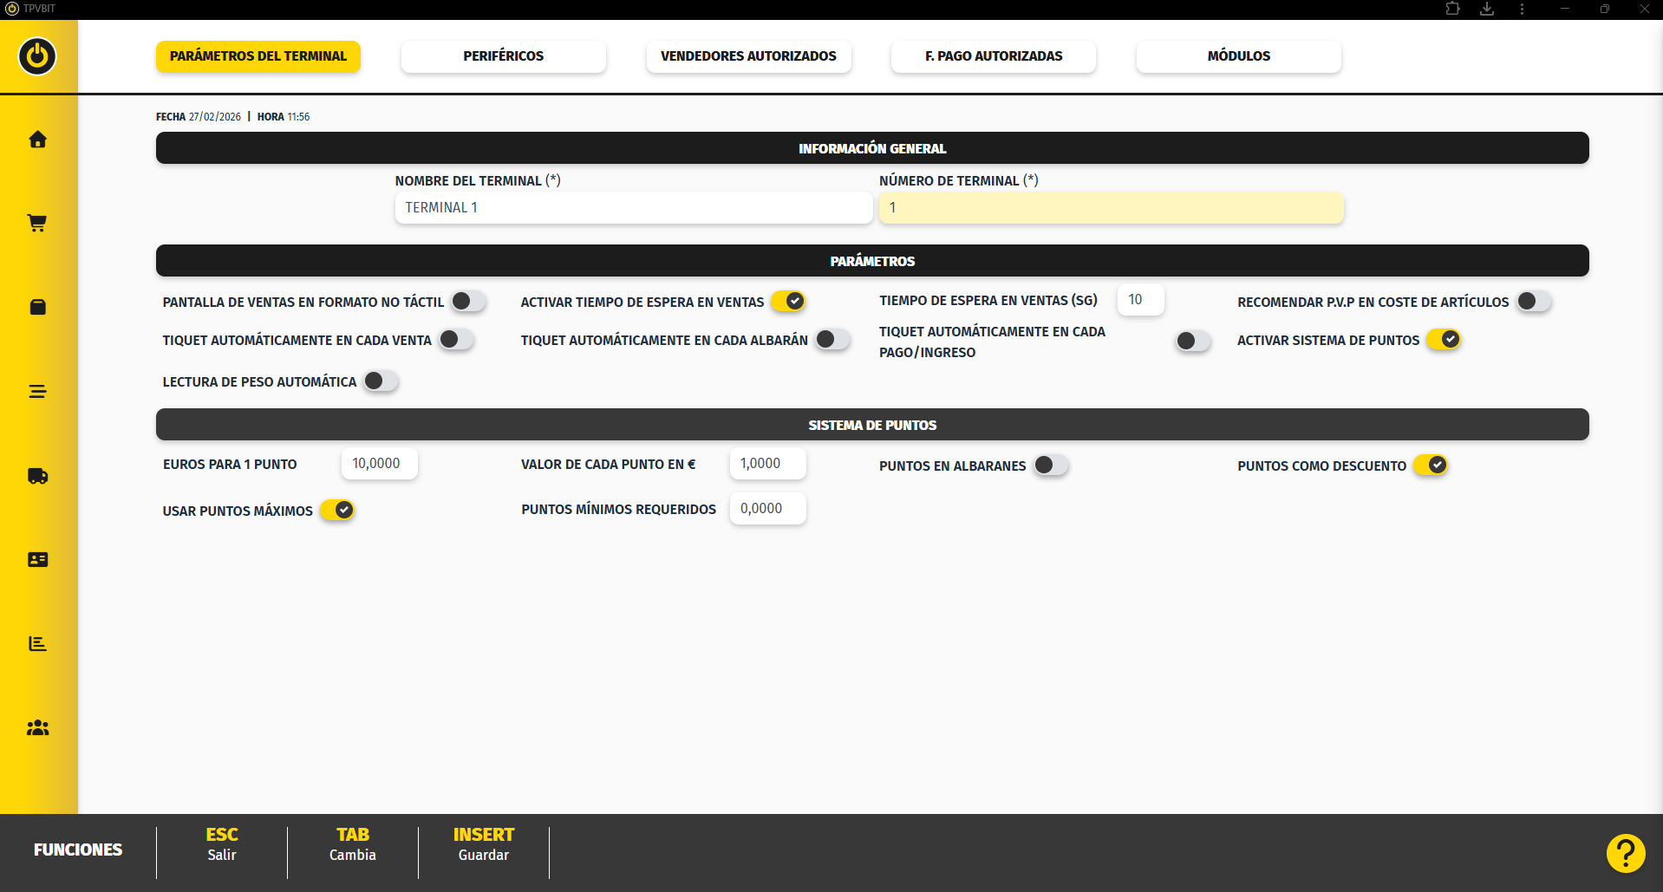The height and width of the screenshot is (892, 1663).
Task: Click the Nombre del terminal input field
Action: tap(633, 208)
